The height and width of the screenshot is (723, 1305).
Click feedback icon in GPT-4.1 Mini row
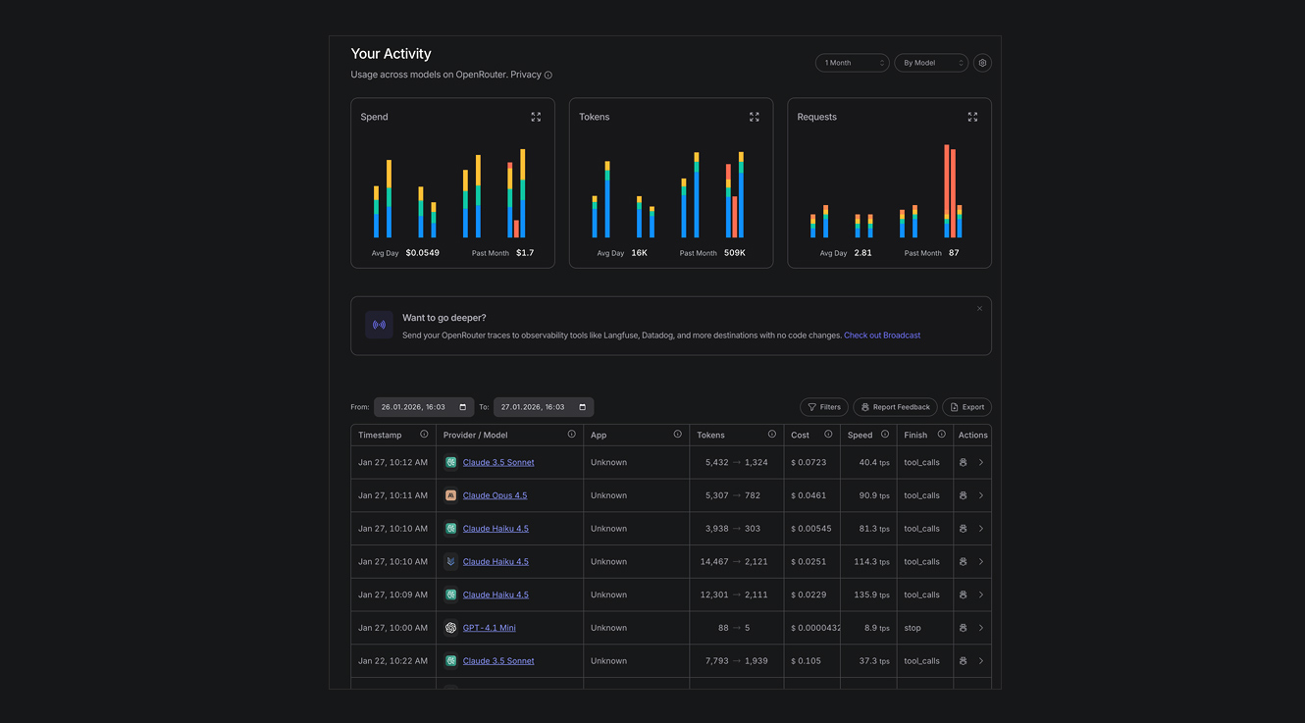click(x=964, y=628)
